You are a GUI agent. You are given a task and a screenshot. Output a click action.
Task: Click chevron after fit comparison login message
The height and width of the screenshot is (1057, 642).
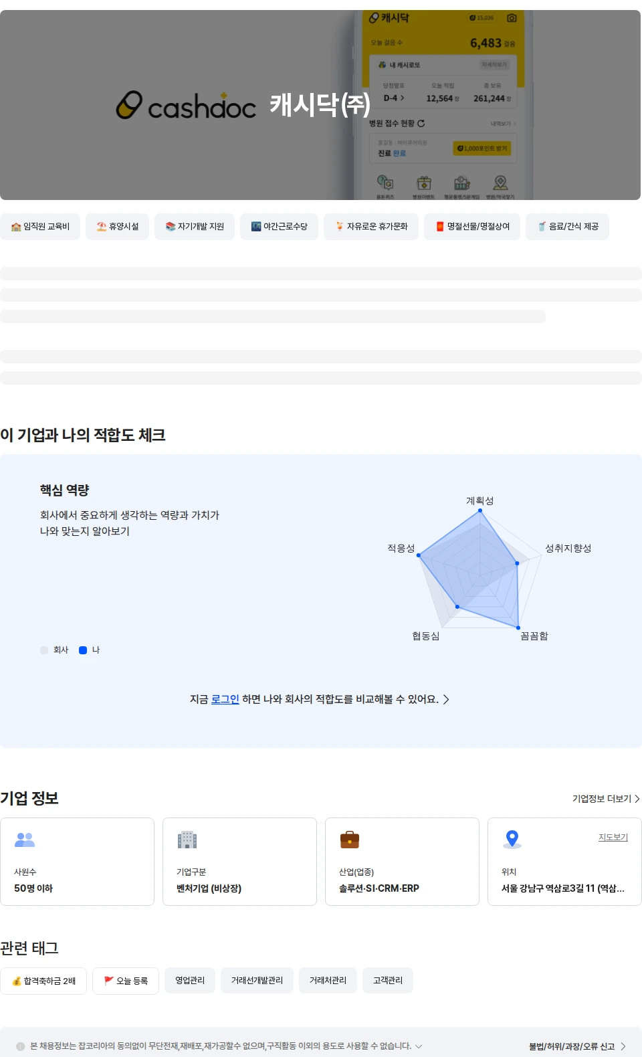tap(446, 699)
